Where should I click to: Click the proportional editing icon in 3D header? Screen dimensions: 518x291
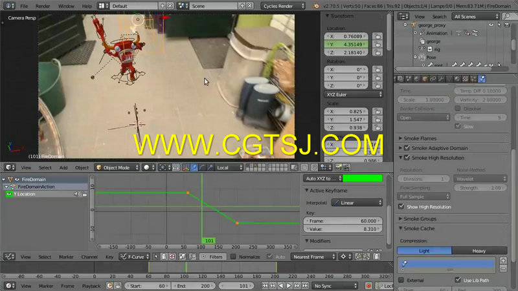pyautogui.click(x=304, y=167)
